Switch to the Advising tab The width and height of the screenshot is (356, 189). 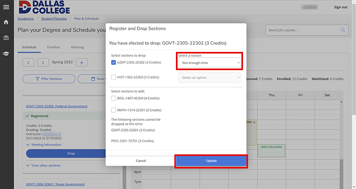tap(77, 47)
